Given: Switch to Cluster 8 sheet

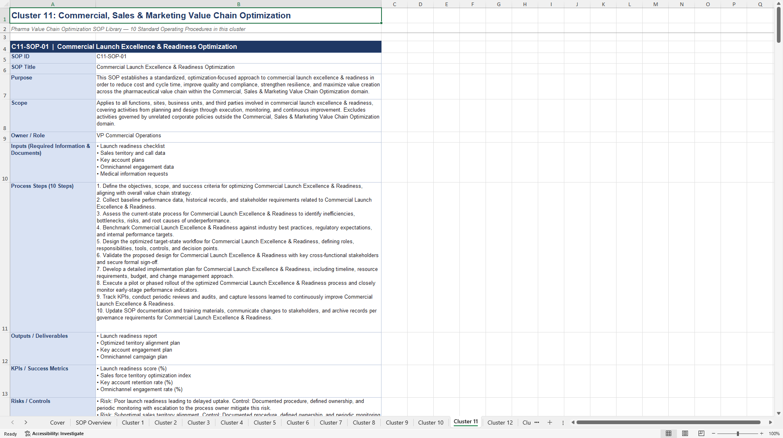Looking at the screenshot, I should pos(364,423).
